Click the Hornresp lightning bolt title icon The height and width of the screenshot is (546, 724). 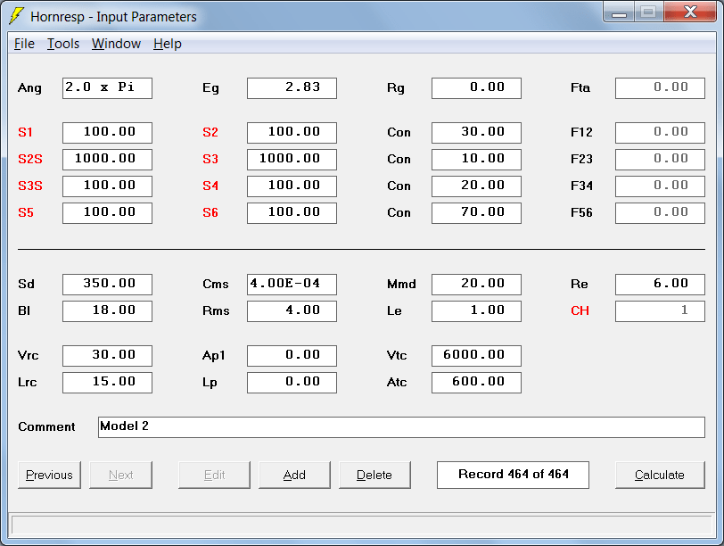(x=17, y=16)
